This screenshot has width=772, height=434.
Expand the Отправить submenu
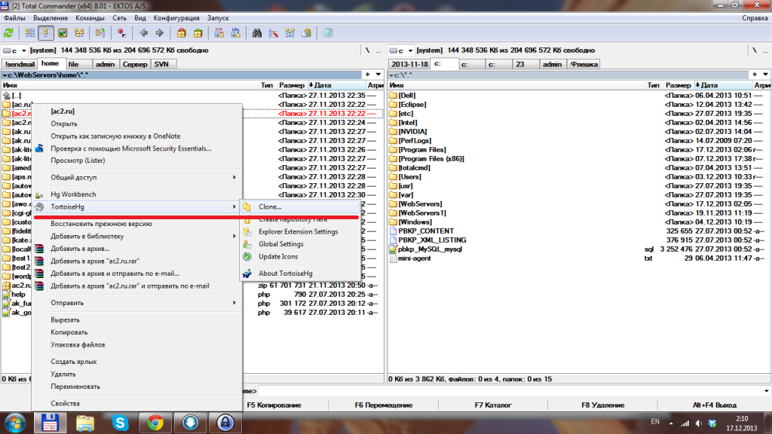(x=138, y=303)
